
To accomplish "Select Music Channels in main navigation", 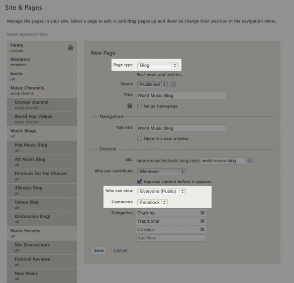I will click(42, 90).
